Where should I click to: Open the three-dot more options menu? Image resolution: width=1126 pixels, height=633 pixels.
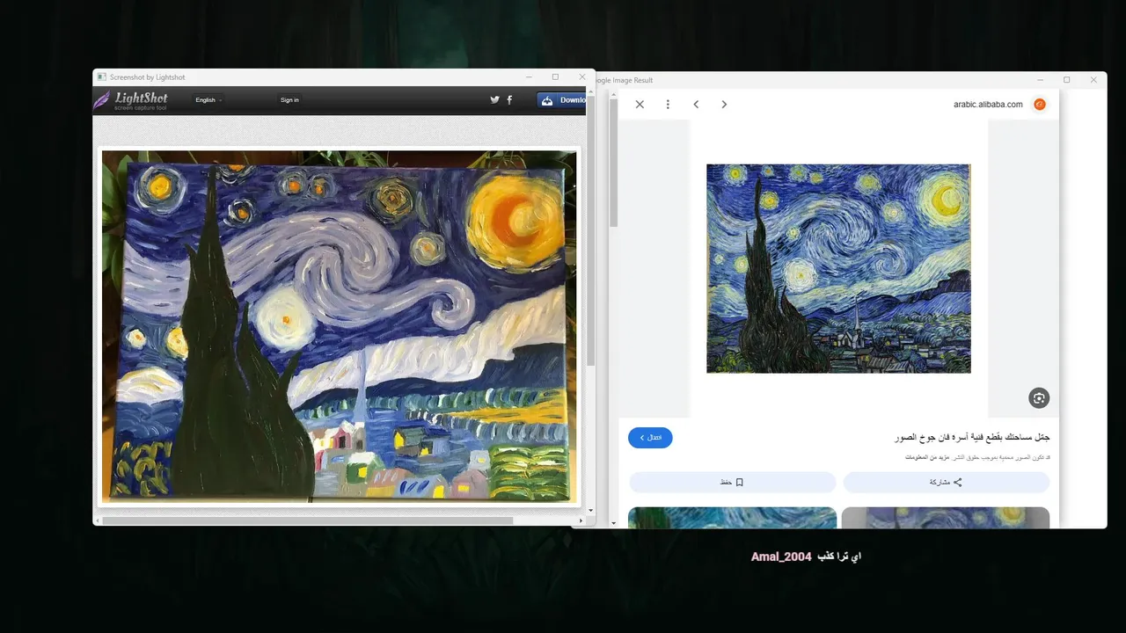tap(668, 104)
